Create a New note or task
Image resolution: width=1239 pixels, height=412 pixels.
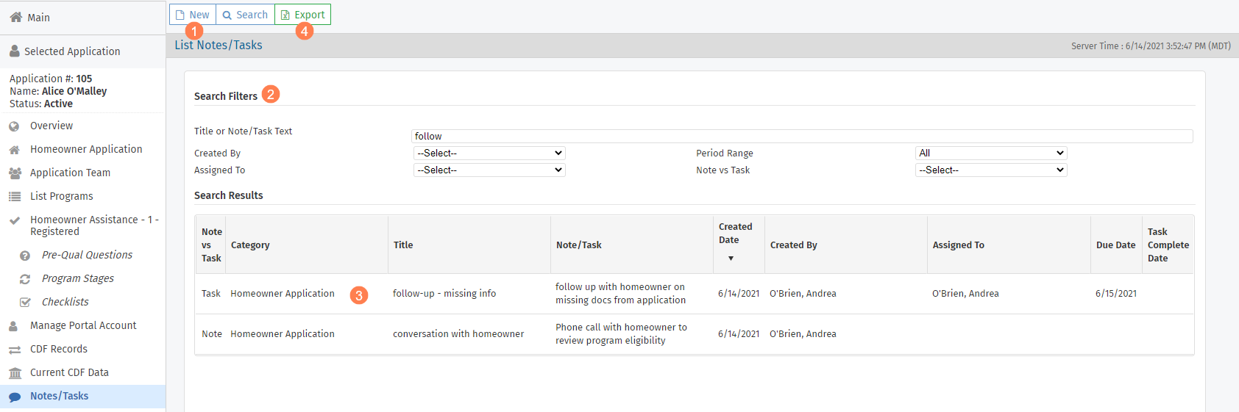193,15
